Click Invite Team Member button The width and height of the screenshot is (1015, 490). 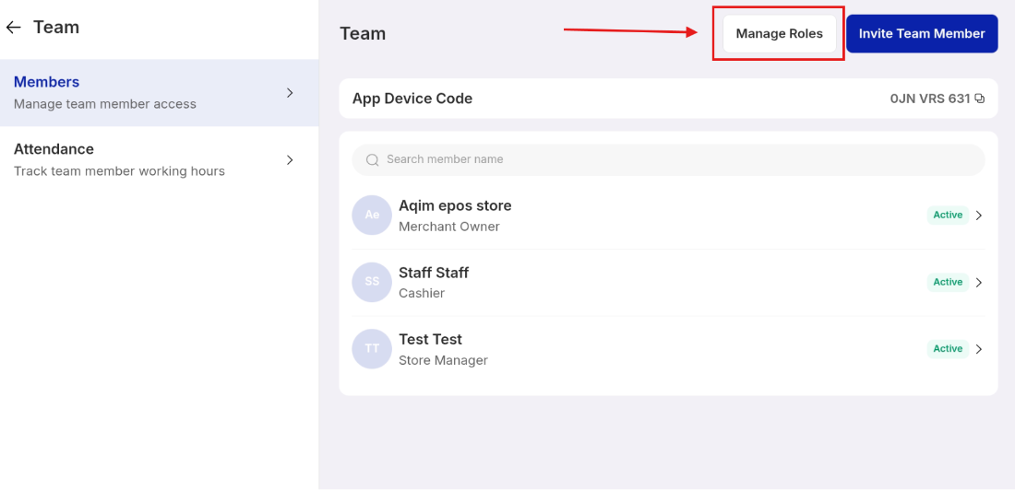point(922,33)
